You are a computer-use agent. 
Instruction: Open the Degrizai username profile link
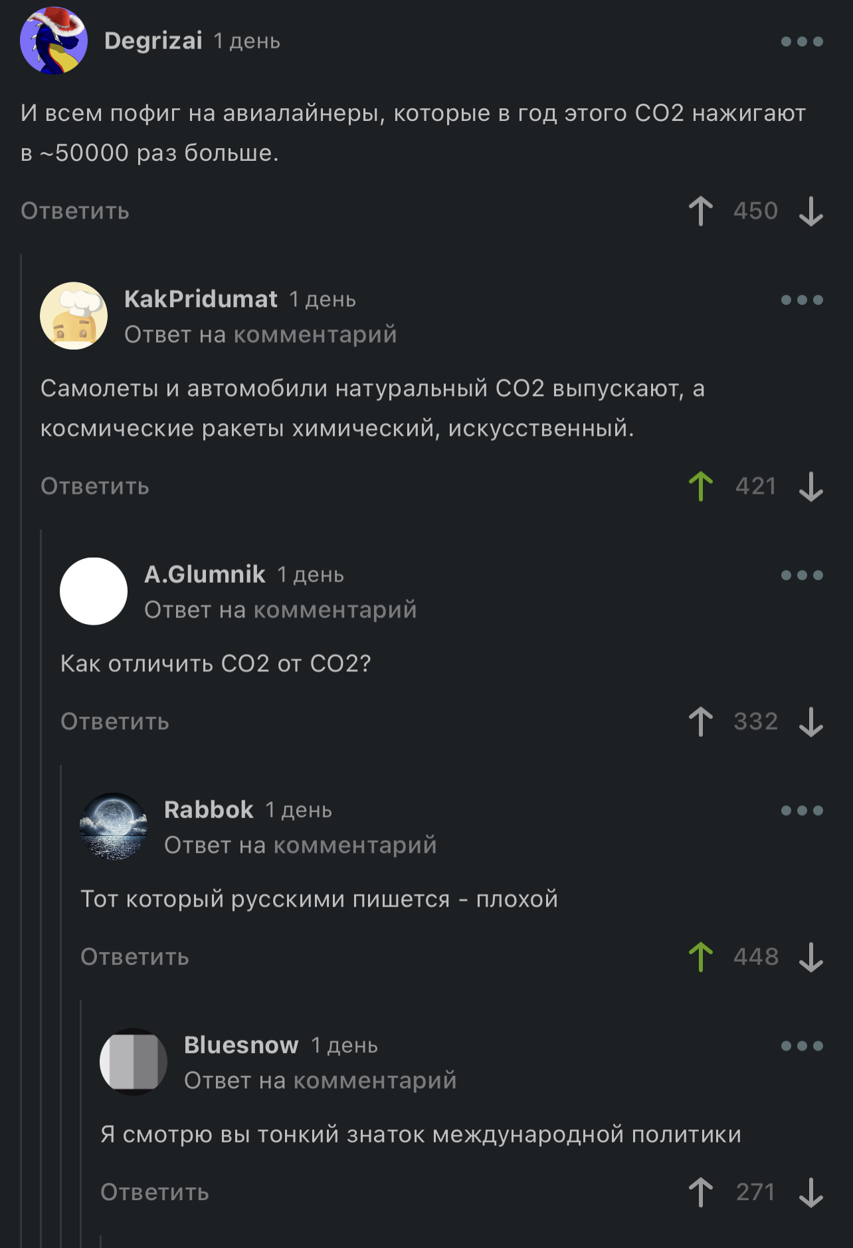coord(153,41)
